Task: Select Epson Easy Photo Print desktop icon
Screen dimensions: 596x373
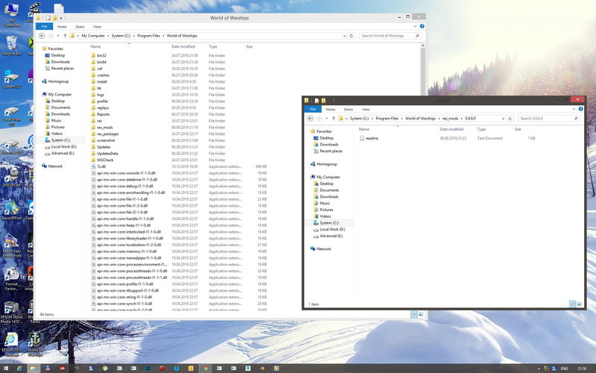Action: coord(12,245)
